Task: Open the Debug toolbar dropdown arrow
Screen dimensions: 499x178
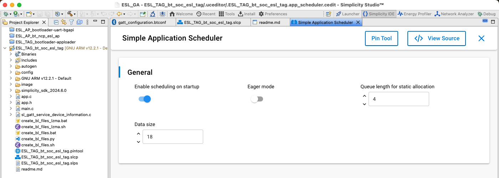Action: pos(10,14)
